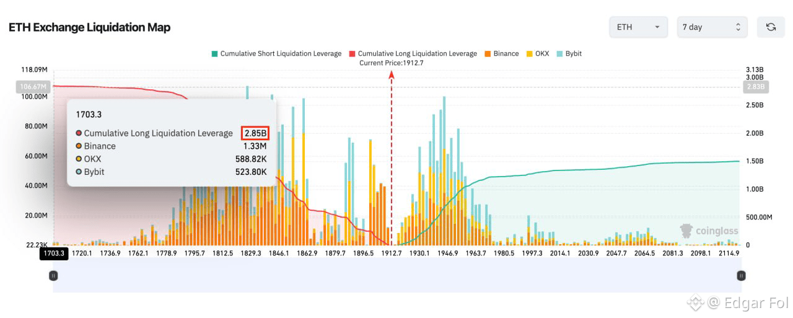This screenshot has height=318, width=793.
Task: Click the Bybit 523.80K tooltip row
Action: click(x=171, y=172)
